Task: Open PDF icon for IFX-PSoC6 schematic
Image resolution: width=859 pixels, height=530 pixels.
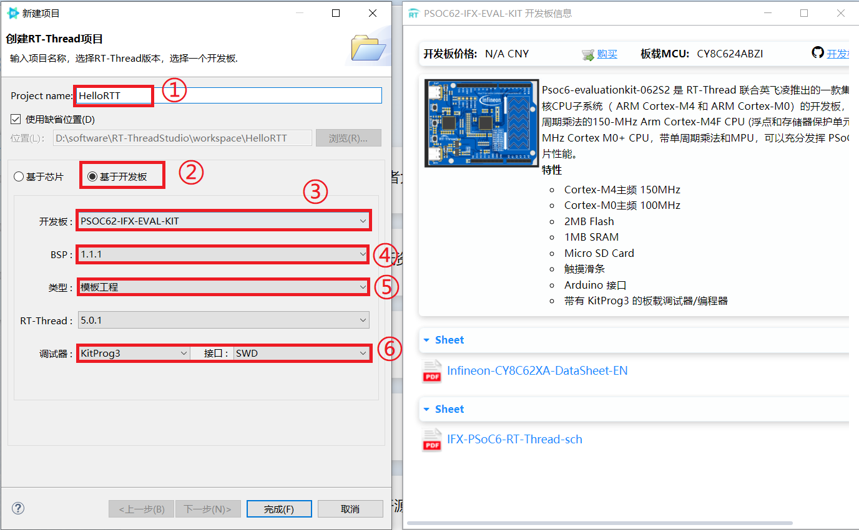Action: click(432, 440)
